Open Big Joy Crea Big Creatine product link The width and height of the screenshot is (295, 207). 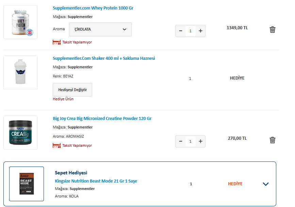[x=102, y=119]
